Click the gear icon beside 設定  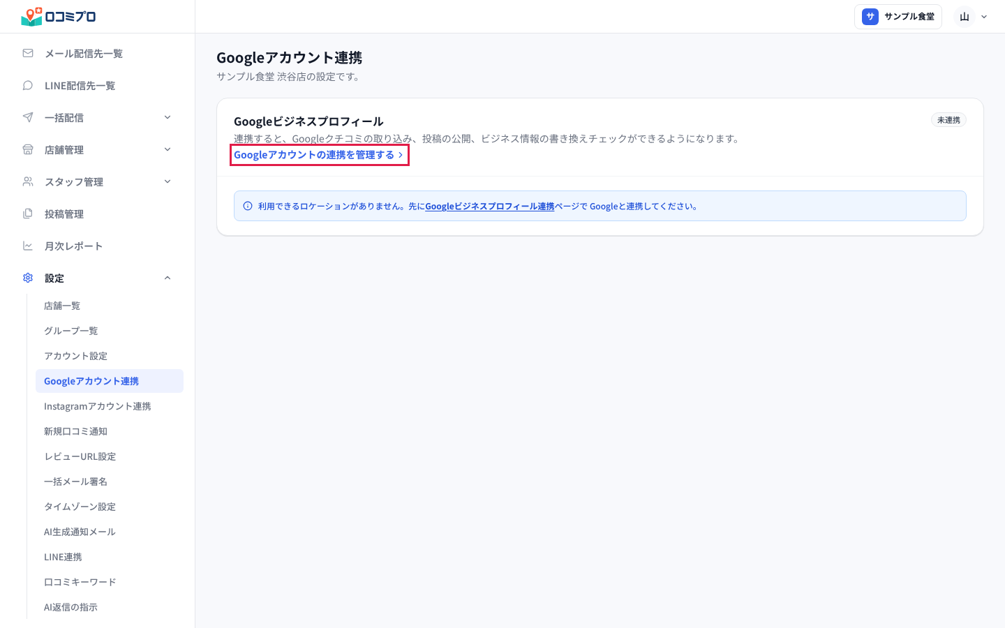28,278
